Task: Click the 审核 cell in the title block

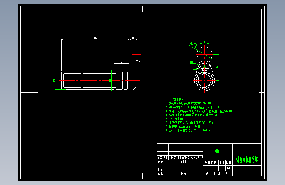Action: [x=160, y=170]
